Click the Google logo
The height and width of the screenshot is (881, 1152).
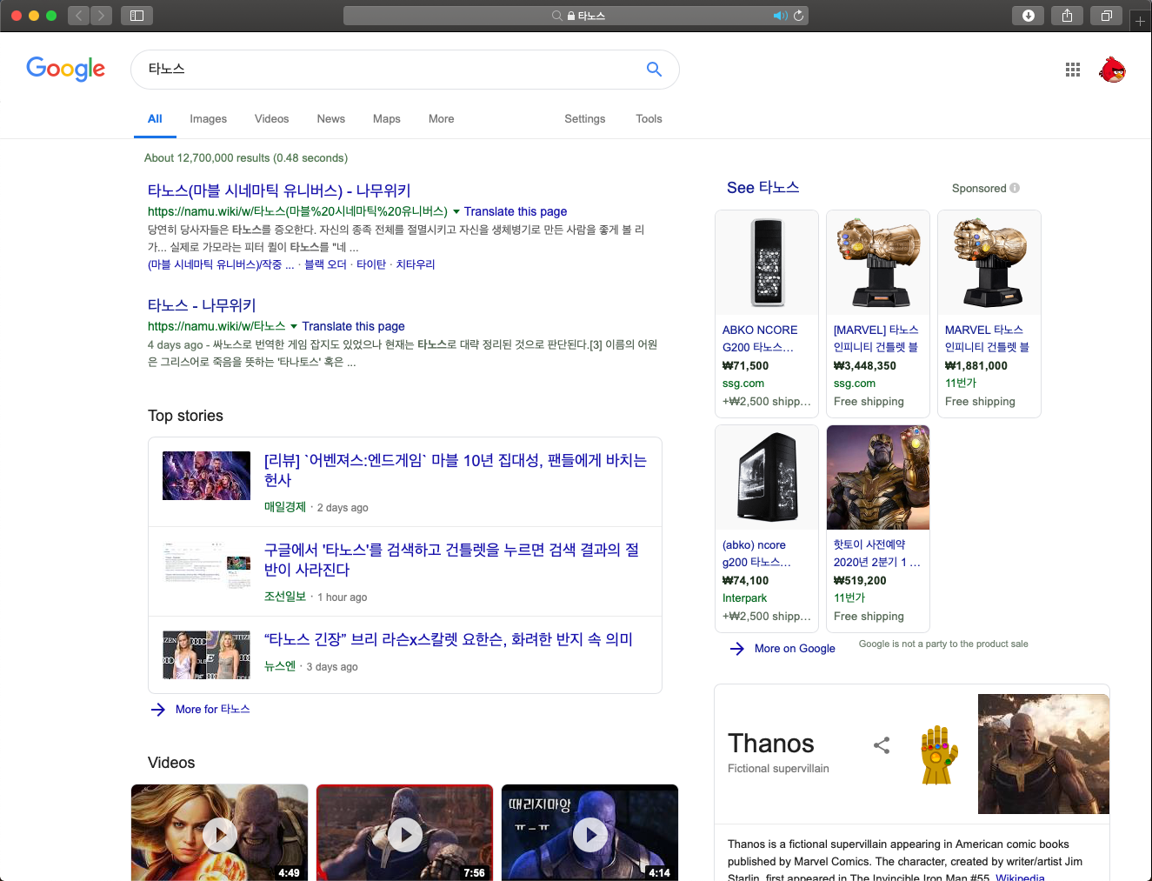coord(66,69)
